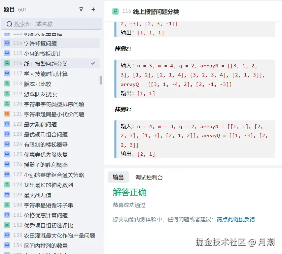The image size is (282, 254).
Task: Click the plus icon to add a problem
Action: [93, 10]
